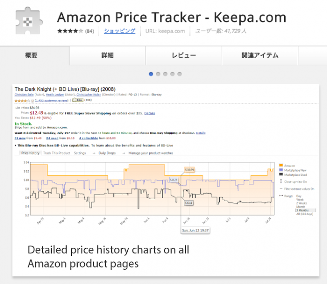Click the Marketplace Used legend swatch
The width and height of the screenshot is (327, 284).
tap(281, 175)
